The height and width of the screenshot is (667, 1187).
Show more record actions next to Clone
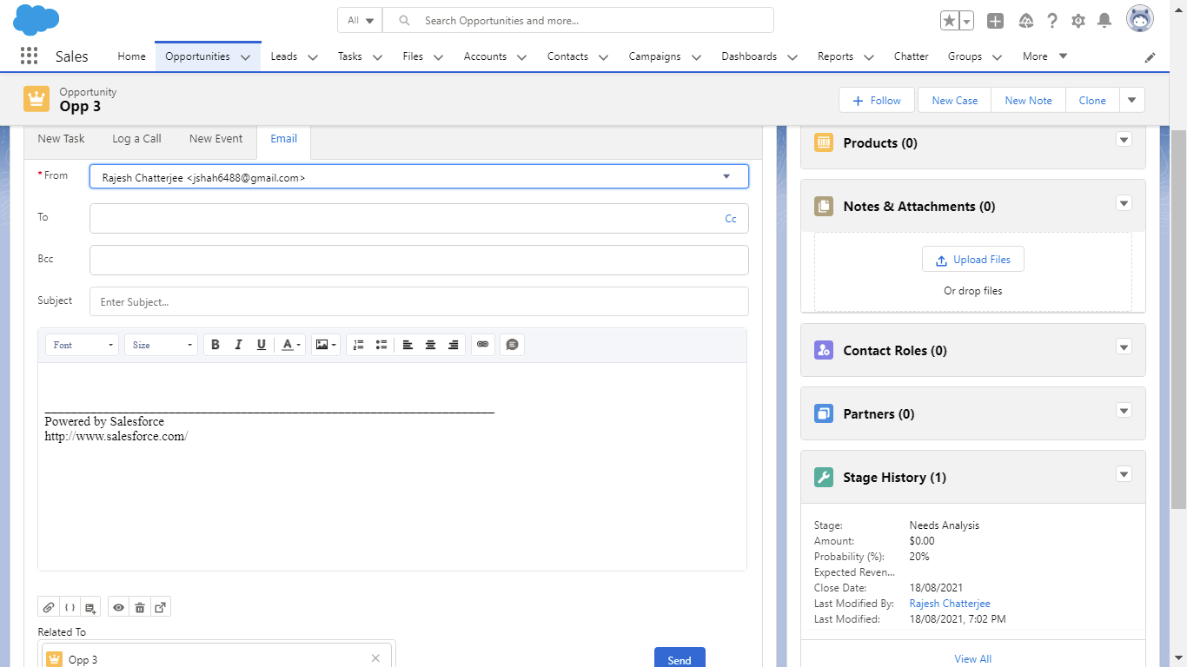(1131, 100)
